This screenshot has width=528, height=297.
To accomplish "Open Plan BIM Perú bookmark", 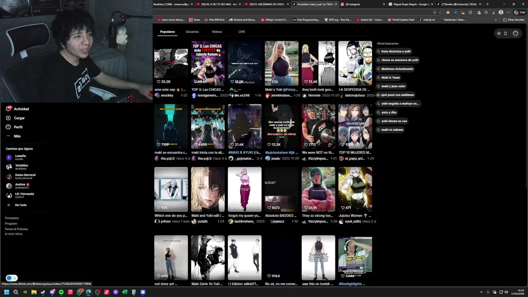I will [x=214, y=20].
